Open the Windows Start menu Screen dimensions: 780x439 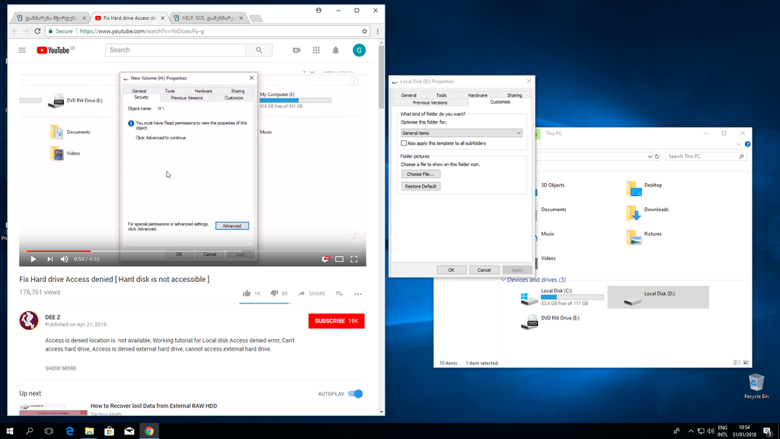[9, 431]
